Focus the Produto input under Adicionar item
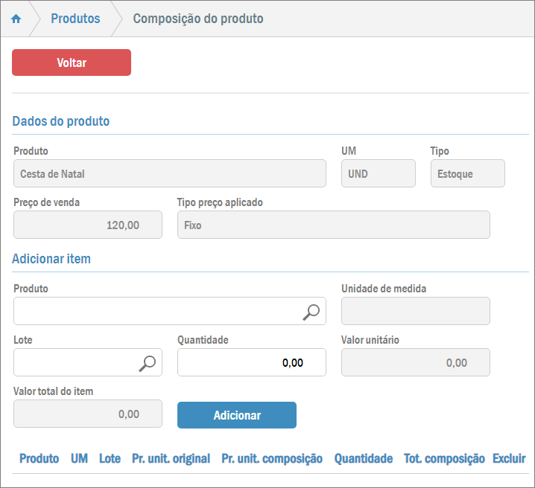 (x=156, y=312)
